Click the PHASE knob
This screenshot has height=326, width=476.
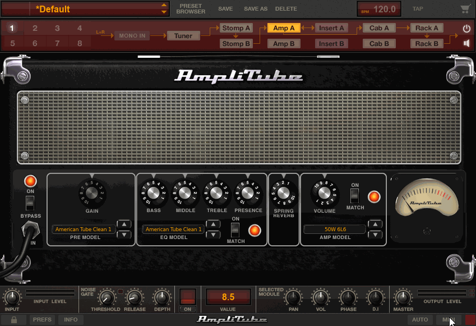click(x=348, y=298)
